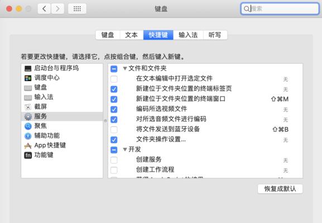Open the 调度中心 icon in list
Viewport: 322px width, 223px height.
coord(28,78)
